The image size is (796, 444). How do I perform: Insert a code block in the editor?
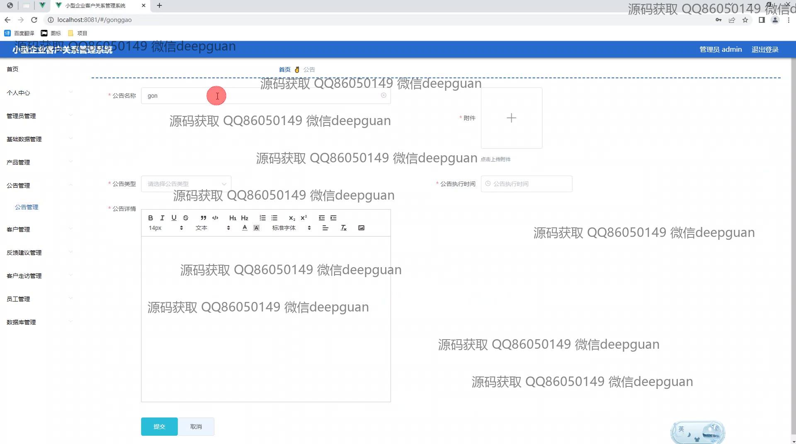(x=215, y=218)
